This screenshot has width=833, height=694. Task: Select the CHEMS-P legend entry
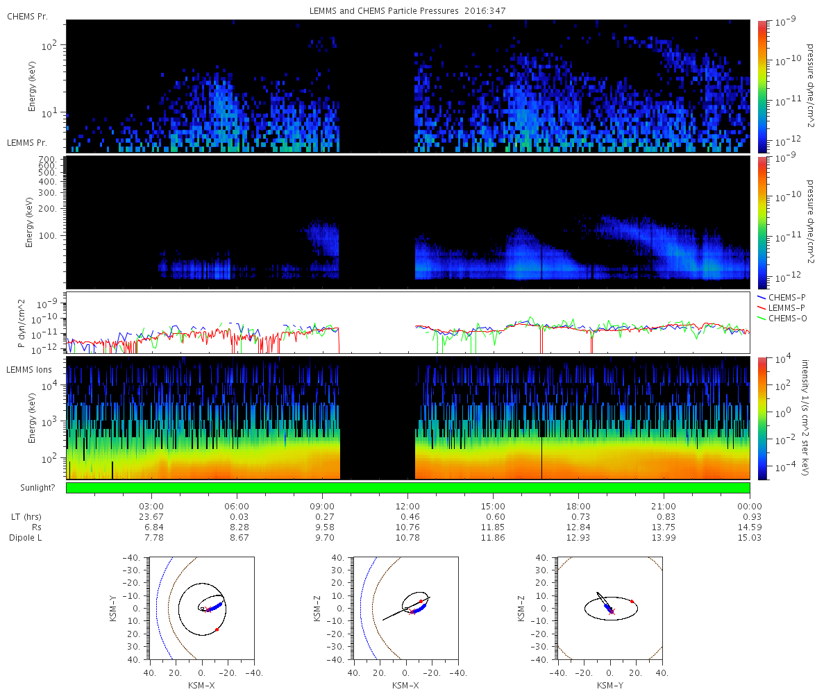(783, 297)
